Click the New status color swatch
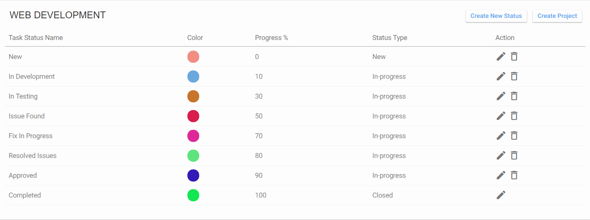The width and height of the screenshot is (590, 220). pyautogui.click(x=193, y=56)
